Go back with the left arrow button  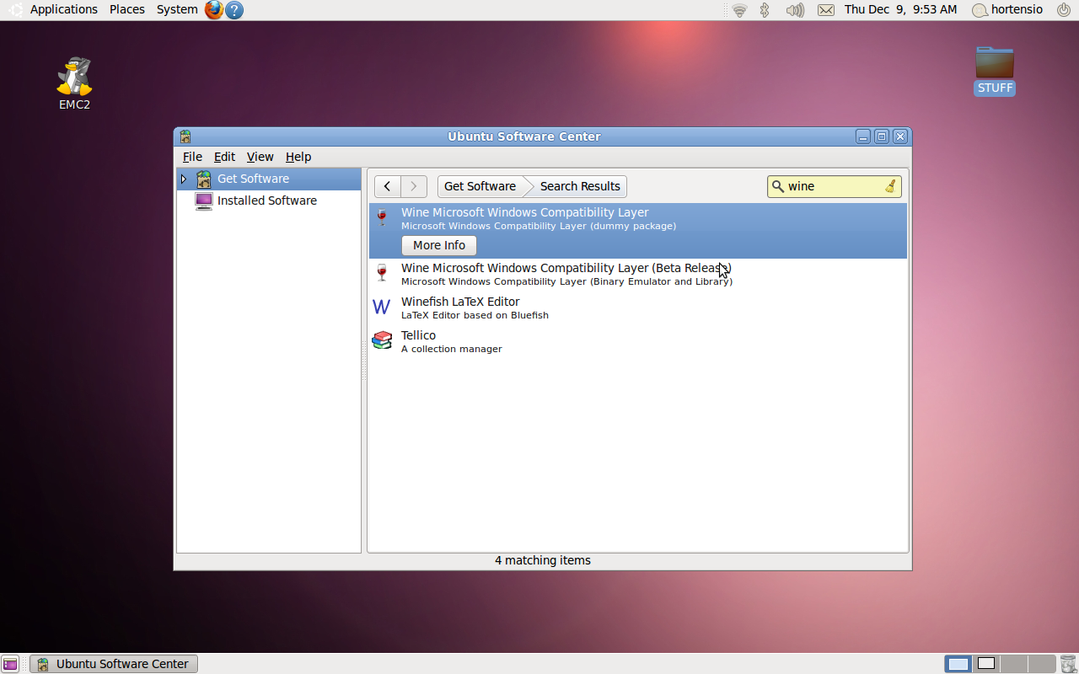[388, 186]
